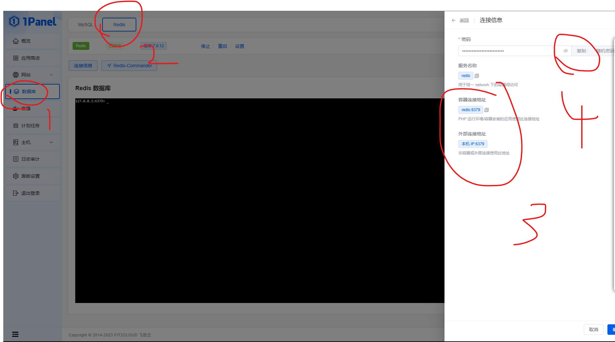615x342 pixels.
Task: Toggle password visibility with eye icon
Action: tap(566, 50)
